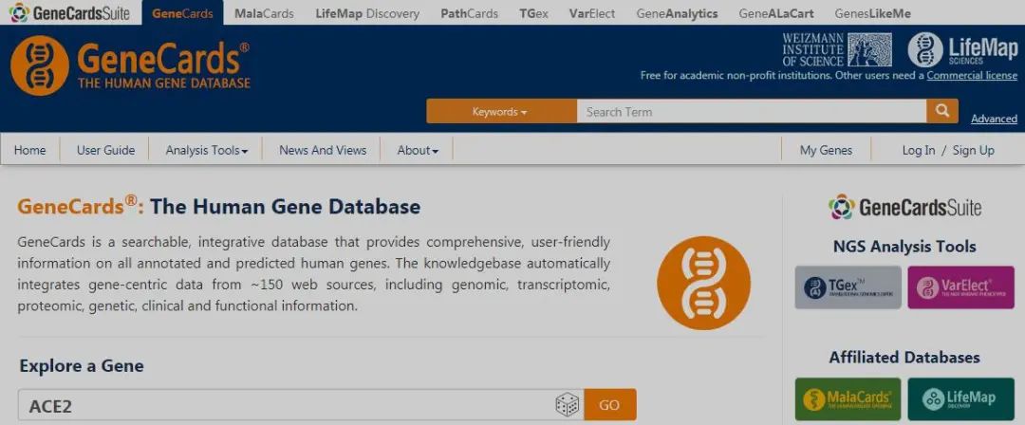Click the GeneCardsSuite logo in sidebar

[x=904, y=207]
